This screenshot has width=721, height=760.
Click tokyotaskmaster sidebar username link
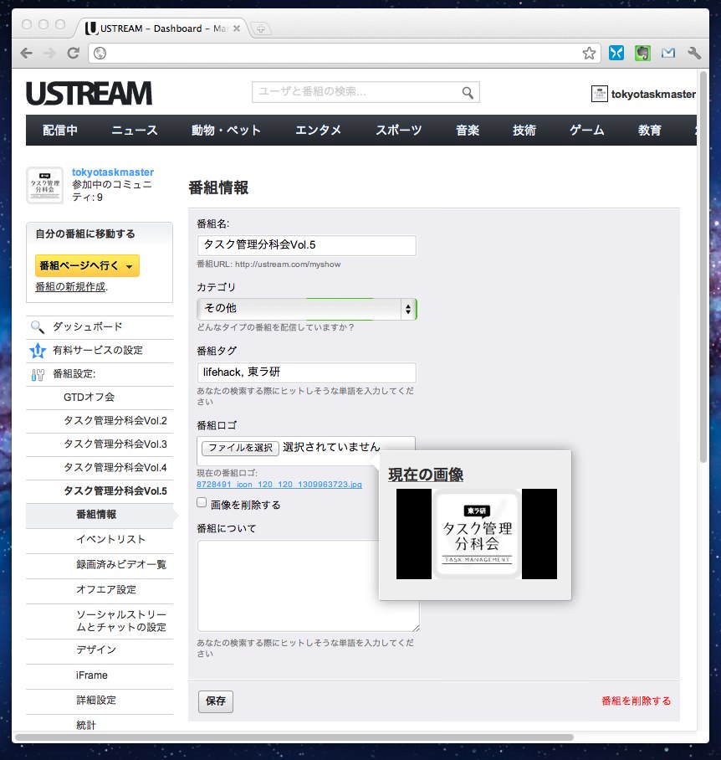(x=113, y=172)
